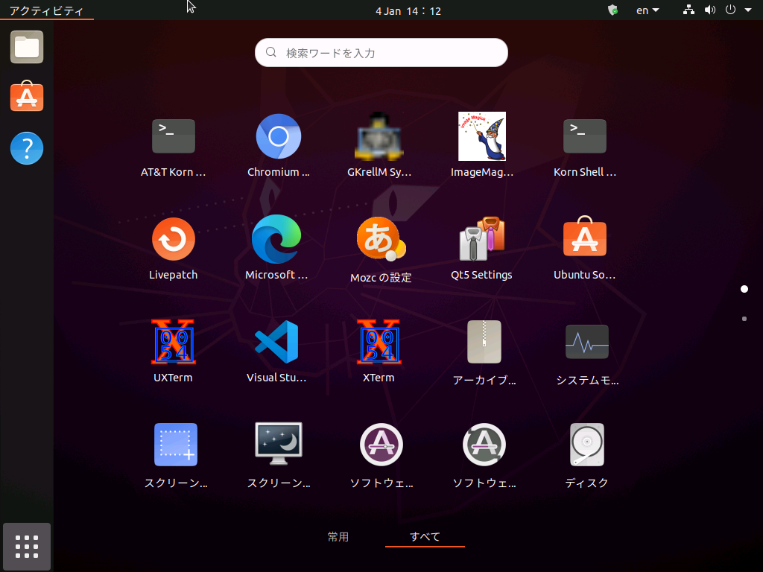Select the first app page dot
Image resolution: width=763 pixels, height=572 pixels.
pos(744,289)
